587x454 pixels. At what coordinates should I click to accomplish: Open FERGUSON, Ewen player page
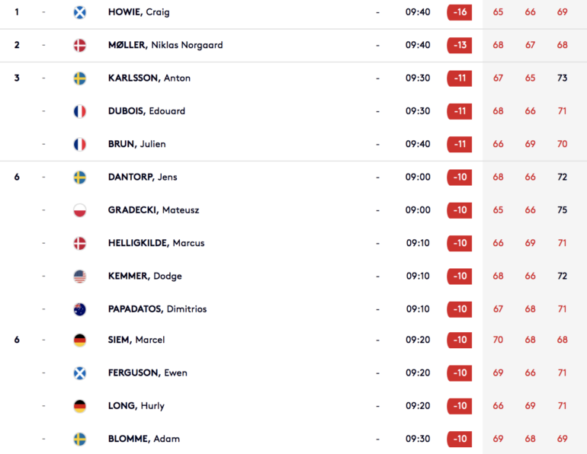(x=147, y=372)
